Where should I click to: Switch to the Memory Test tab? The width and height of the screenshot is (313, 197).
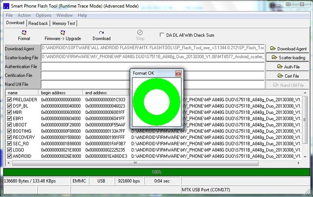coord(64,23)
